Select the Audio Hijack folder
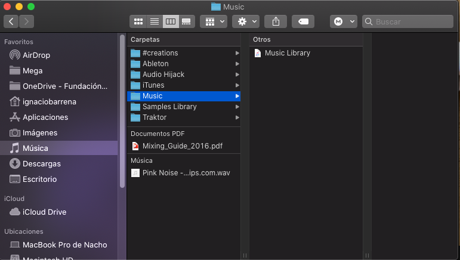Image resolution: width=460 pixels, height=260 pixels. pos(184,75)
